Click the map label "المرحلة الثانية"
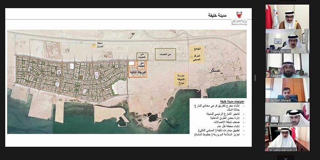The image size is (320, 160). coord(138,72)
